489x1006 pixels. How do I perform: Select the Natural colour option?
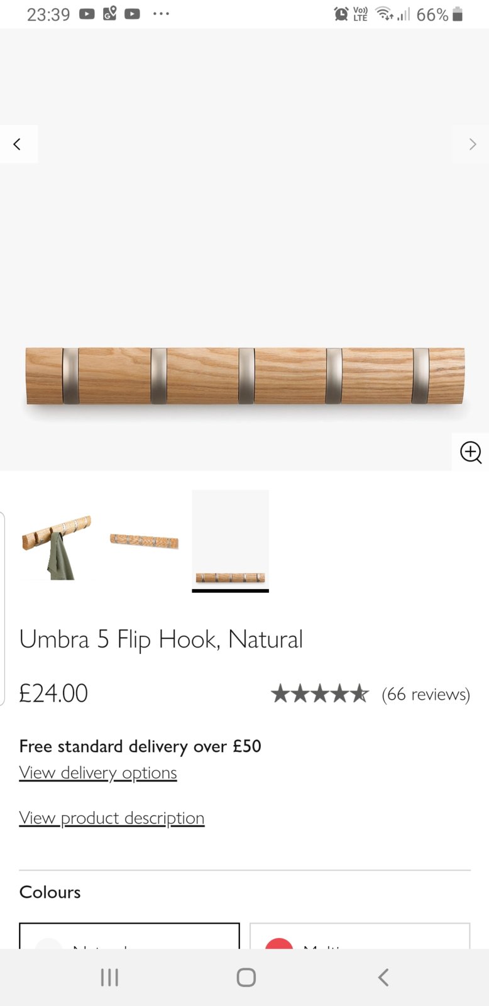pyautogui.click(x=129, y=937)
